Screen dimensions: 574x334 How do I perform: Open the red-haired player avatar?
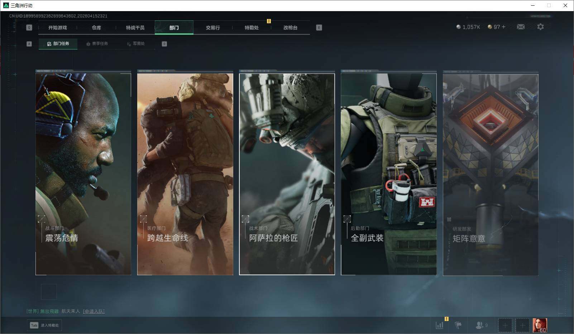coord(540,325)
